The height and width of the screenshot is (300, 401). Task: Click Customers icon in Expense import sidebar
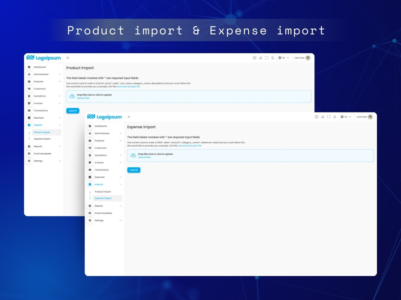pyautogui.click(x=90, y=148)
